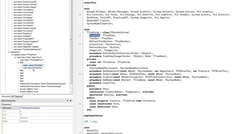This screenshot has height=134, width=239.
Task: Fold the interface section in the editor
Action: tap(83, 3)
